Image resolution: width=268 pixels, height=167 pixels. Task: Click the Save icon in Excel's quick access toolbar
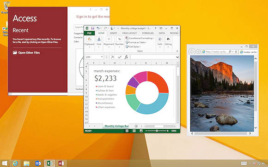coord(92,28)
